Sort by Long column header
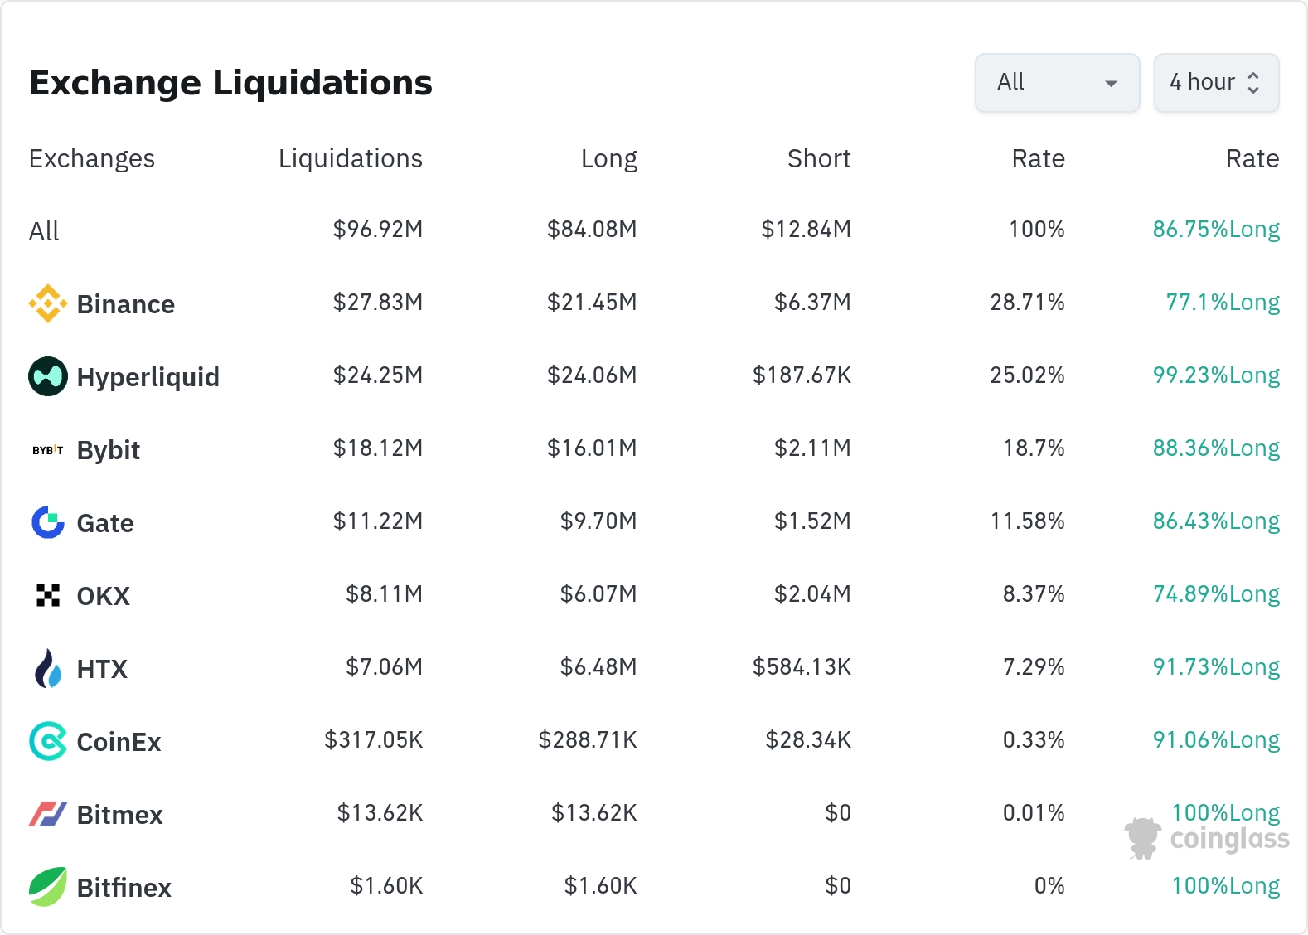The width and height of the screenshot is (1308, 935). [x=608, y=158]
